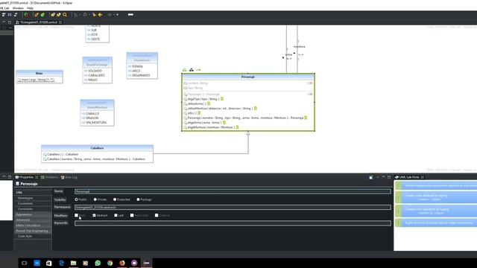
Task: Uncheck the Abstract modifier checkbox
Action: [x=94, y=215]
